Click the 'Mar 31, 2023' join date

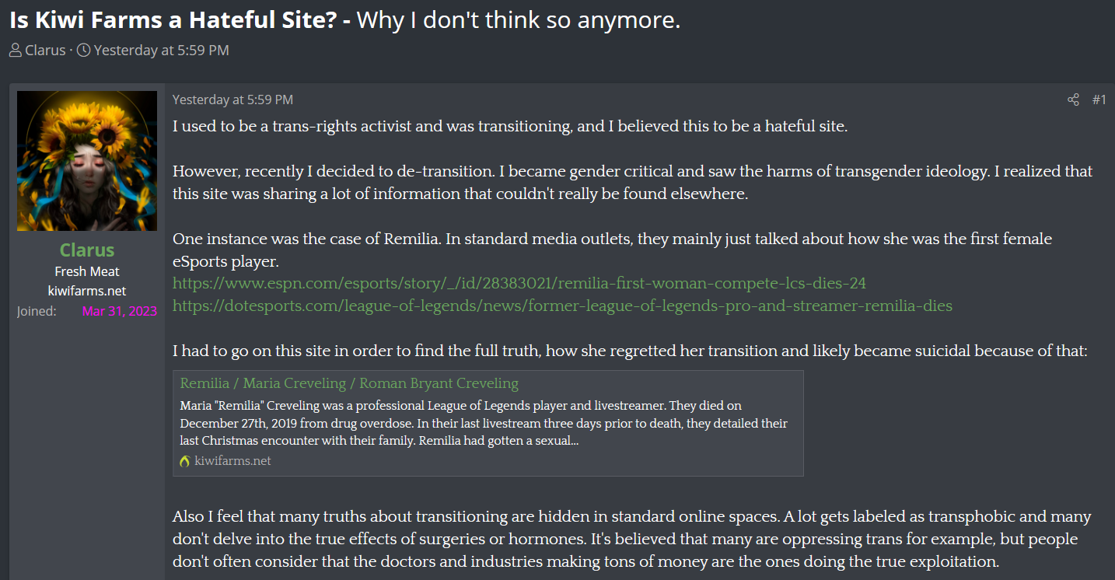tap(120, 311)
